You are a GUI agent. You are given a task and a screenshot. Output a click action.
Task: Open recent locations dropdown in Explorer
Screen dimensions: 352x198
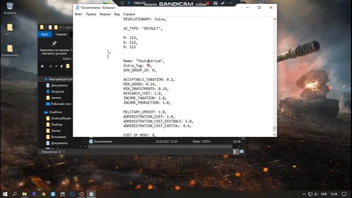click(56, 67)
